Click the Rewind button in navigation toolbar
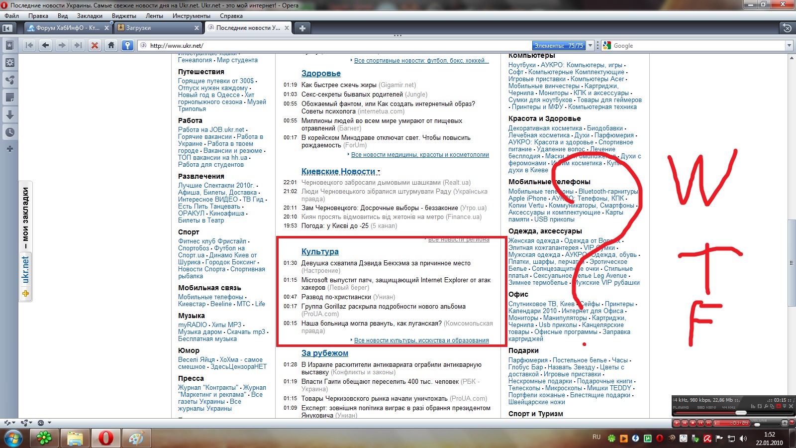796x448 pixels. coord(29,46)
